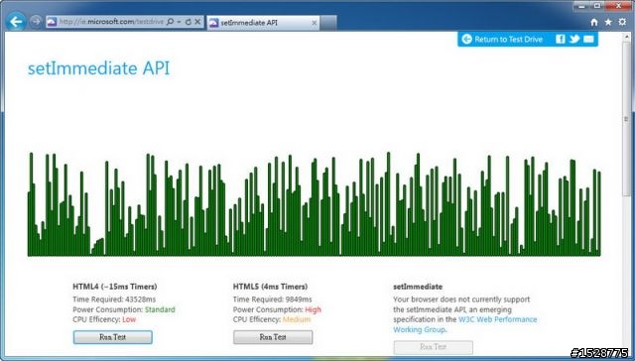The width and height of the screenshot is (635, 361).
Task: Click the page favicon in the address bar
Action: point(52,22)
